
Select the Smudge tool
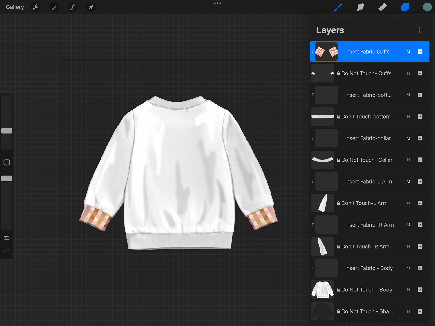coord(360,7)
